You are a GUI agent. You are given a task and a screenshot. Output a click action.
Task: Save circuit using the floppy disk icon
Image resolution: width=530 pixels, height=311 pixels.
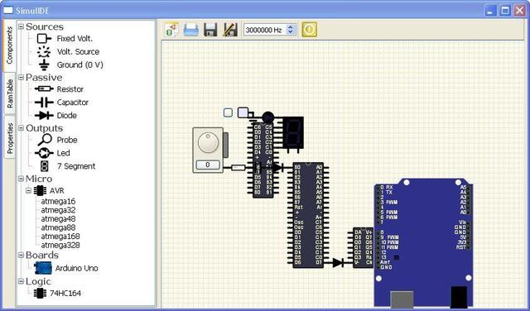(210, 30)
